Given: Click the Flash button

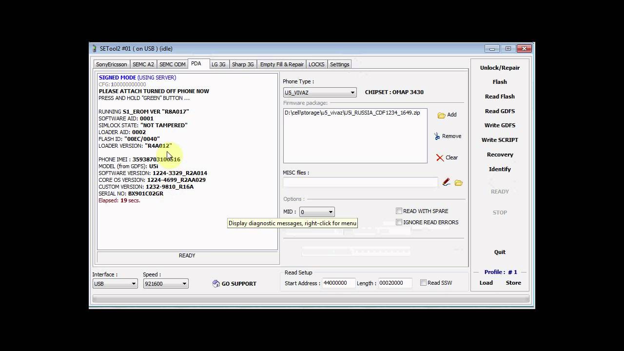Looking at the screenshot, I should click(x=500, y=82).
